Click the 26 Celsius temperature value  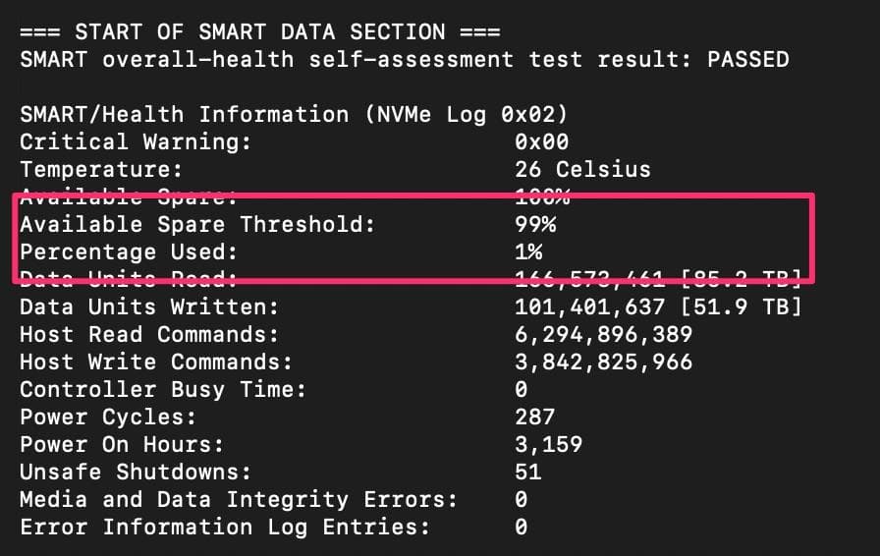pyautogui.click(x=582, y=170)
